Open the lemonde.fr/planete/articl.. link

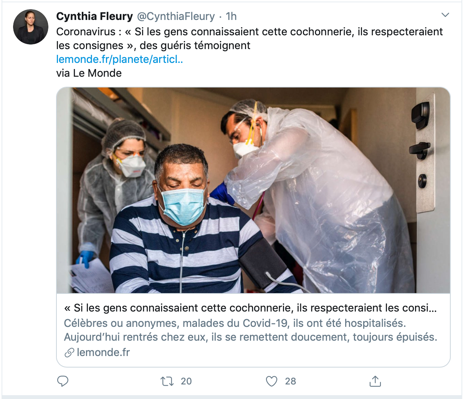tap(119, 59)
